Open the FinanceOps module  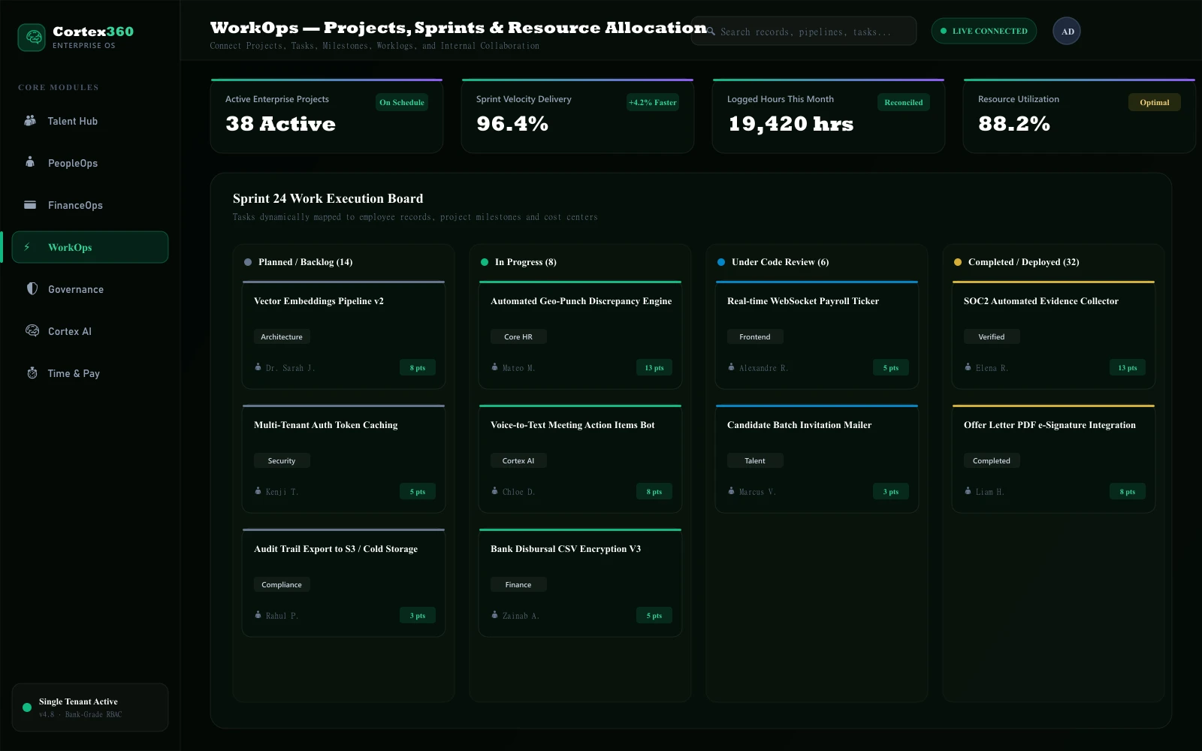[x=90, y=205]
